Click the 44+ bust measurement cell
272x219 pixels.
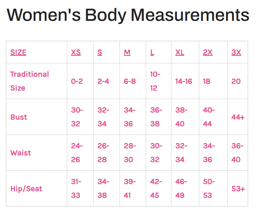[x=238, y=117]
